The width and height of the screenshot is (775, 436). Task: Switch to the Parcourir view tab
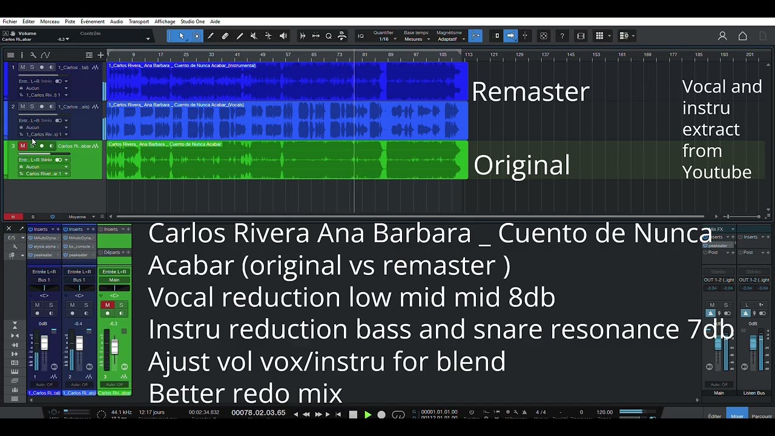click(762, 416)
